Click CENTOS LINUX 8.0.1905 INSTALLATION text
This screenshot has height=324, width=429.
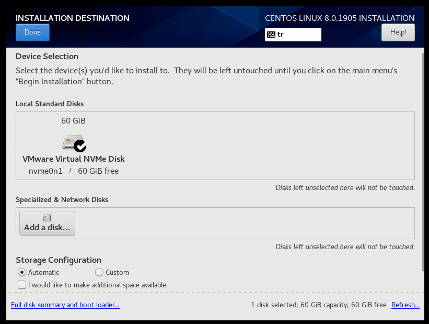point(340,18)
